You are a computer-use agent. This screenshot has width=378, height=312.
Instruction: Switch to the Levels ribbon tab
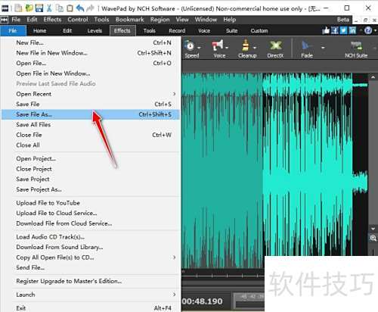point(94,31)
